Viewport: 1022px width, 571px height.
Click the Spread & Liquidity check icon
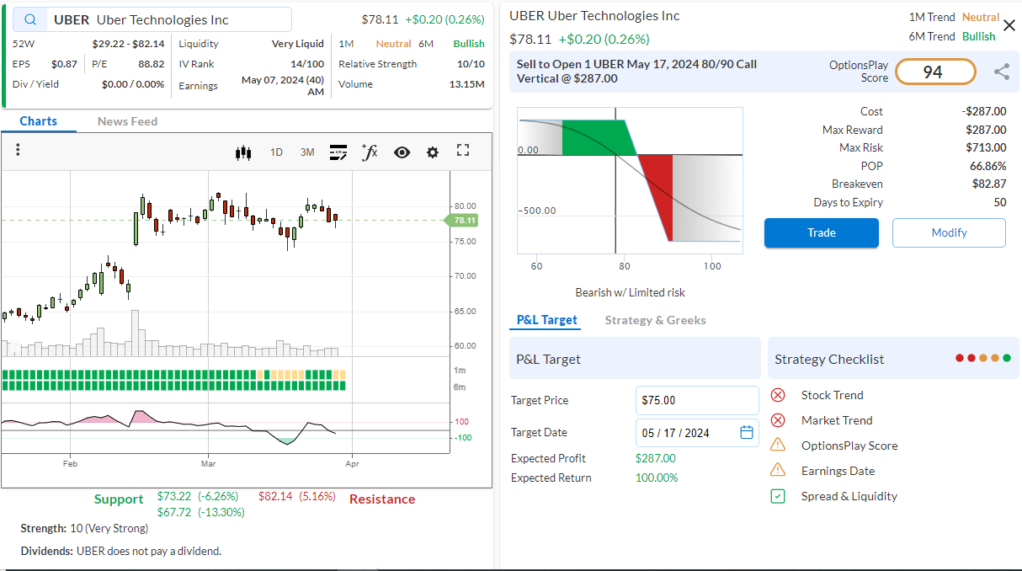click(778, 496)
